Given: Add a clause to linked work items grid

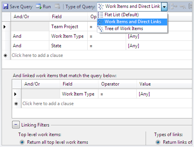Looking at the screenshot, I should [48, 104].
